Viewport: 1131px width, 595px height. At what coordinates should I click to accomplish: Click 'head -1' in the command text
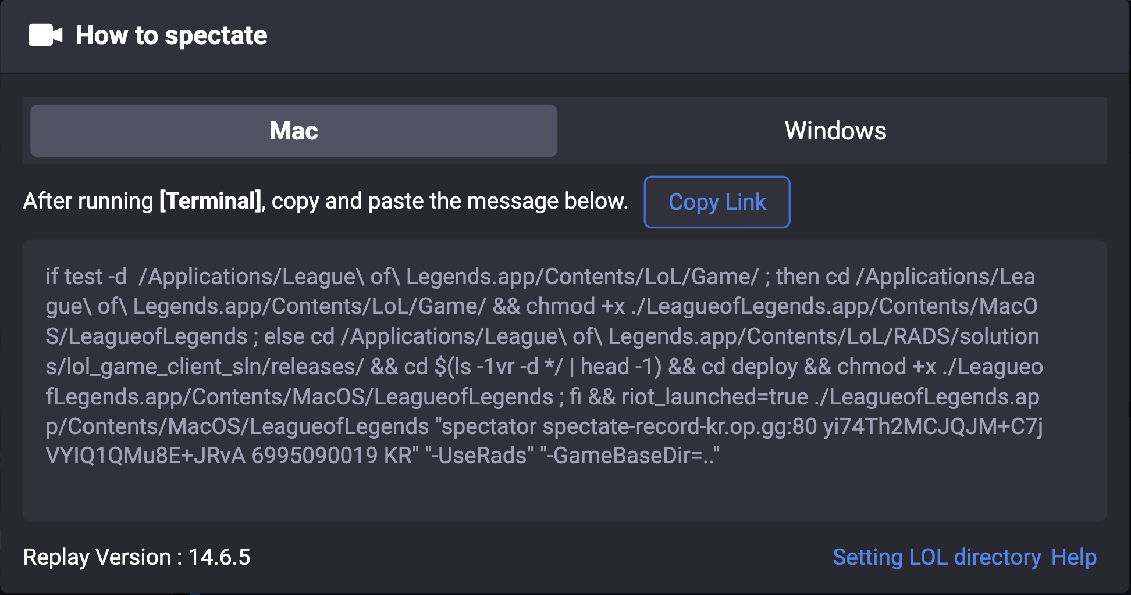(x=620, y=367)
